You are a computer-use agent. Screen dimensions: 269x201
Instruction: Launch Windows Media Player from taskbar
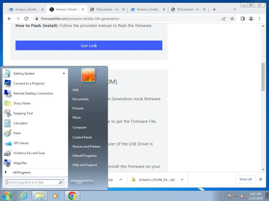pyautogui.click(x=56, y=196)
